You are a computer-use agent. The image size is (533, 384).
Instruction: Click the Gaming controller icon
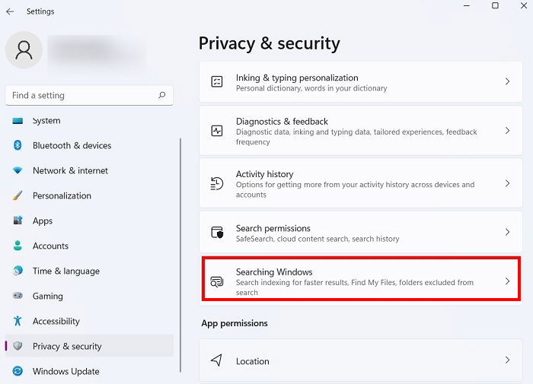(18, 296)
